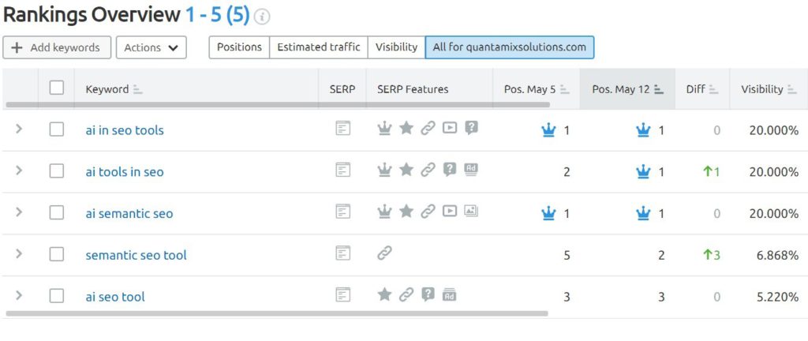This screenshot has height=341, width=808.
Task: Click the link icon in 'semantic seo tool' row
Action: [x=384, y=253]
